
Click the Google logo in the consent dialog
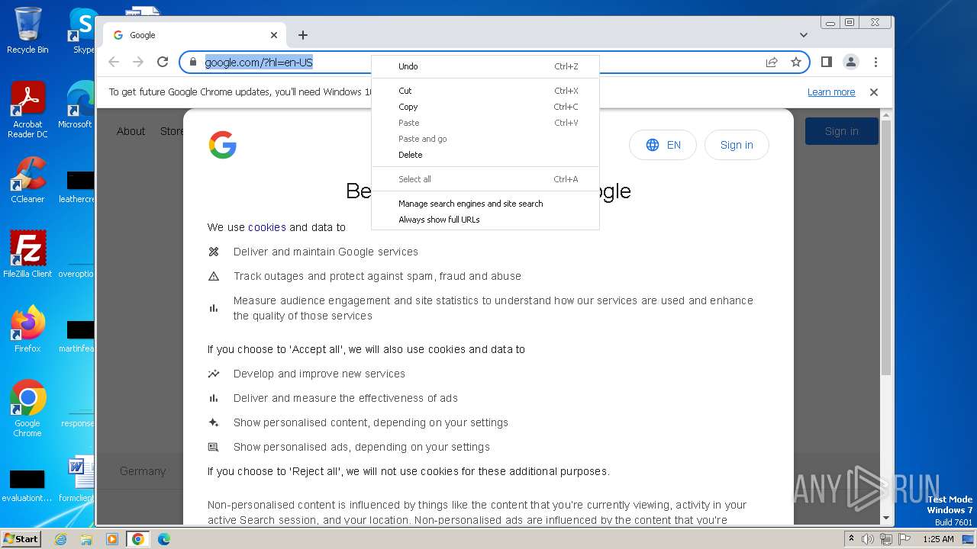(222, 145)
